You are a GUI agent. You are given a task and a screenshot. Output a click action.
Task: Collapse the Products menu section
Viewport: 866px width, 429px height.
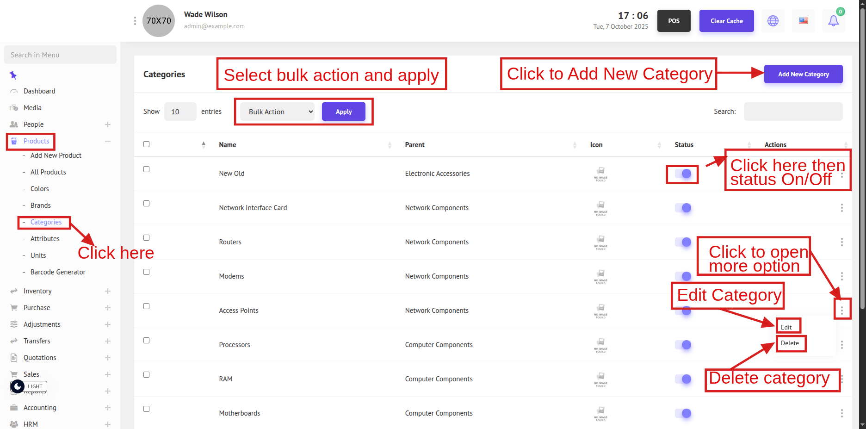point(107,141)
